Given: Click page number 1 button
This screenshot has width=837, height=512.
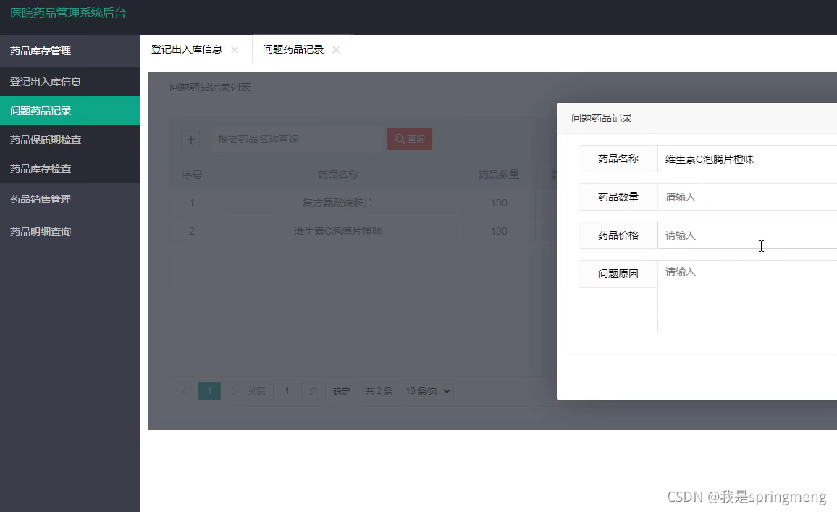Looking at the screenshot, I should [x=209, y=391].
